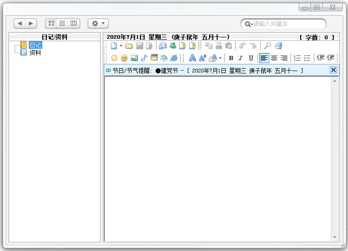The width and height of the screenshot is (348, 251).
Task: Click scrollbar down arrow in editor
Action: coord(335,237)
